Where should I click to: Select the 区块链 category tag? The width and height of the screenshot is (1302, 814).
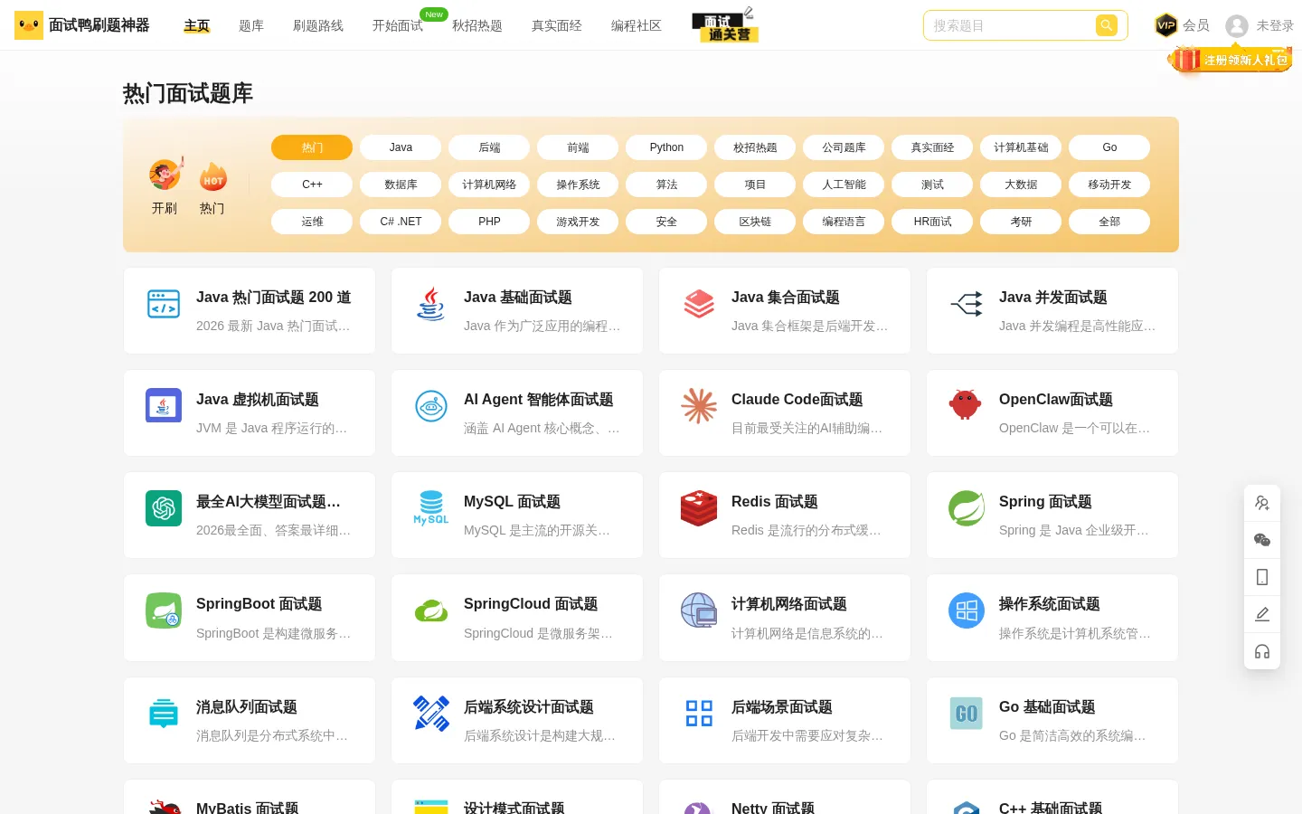point(755,222)
